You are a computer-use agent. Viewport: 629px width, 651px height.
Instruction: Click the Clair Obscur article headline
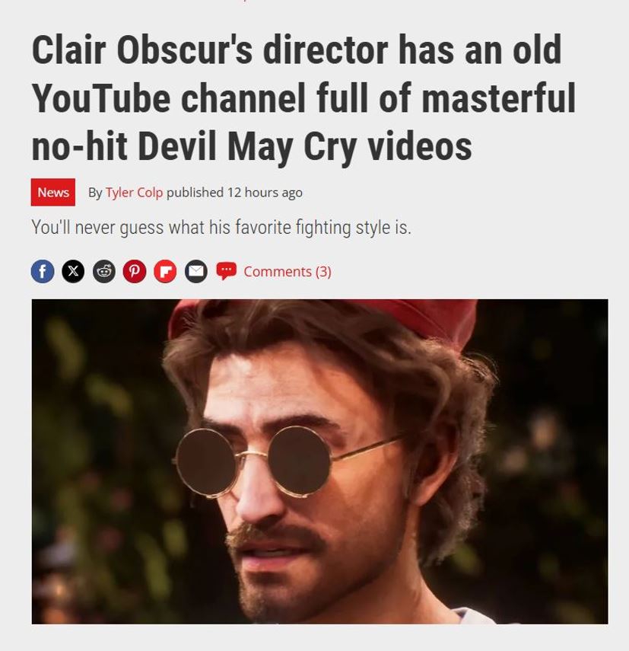coord(303,98)
